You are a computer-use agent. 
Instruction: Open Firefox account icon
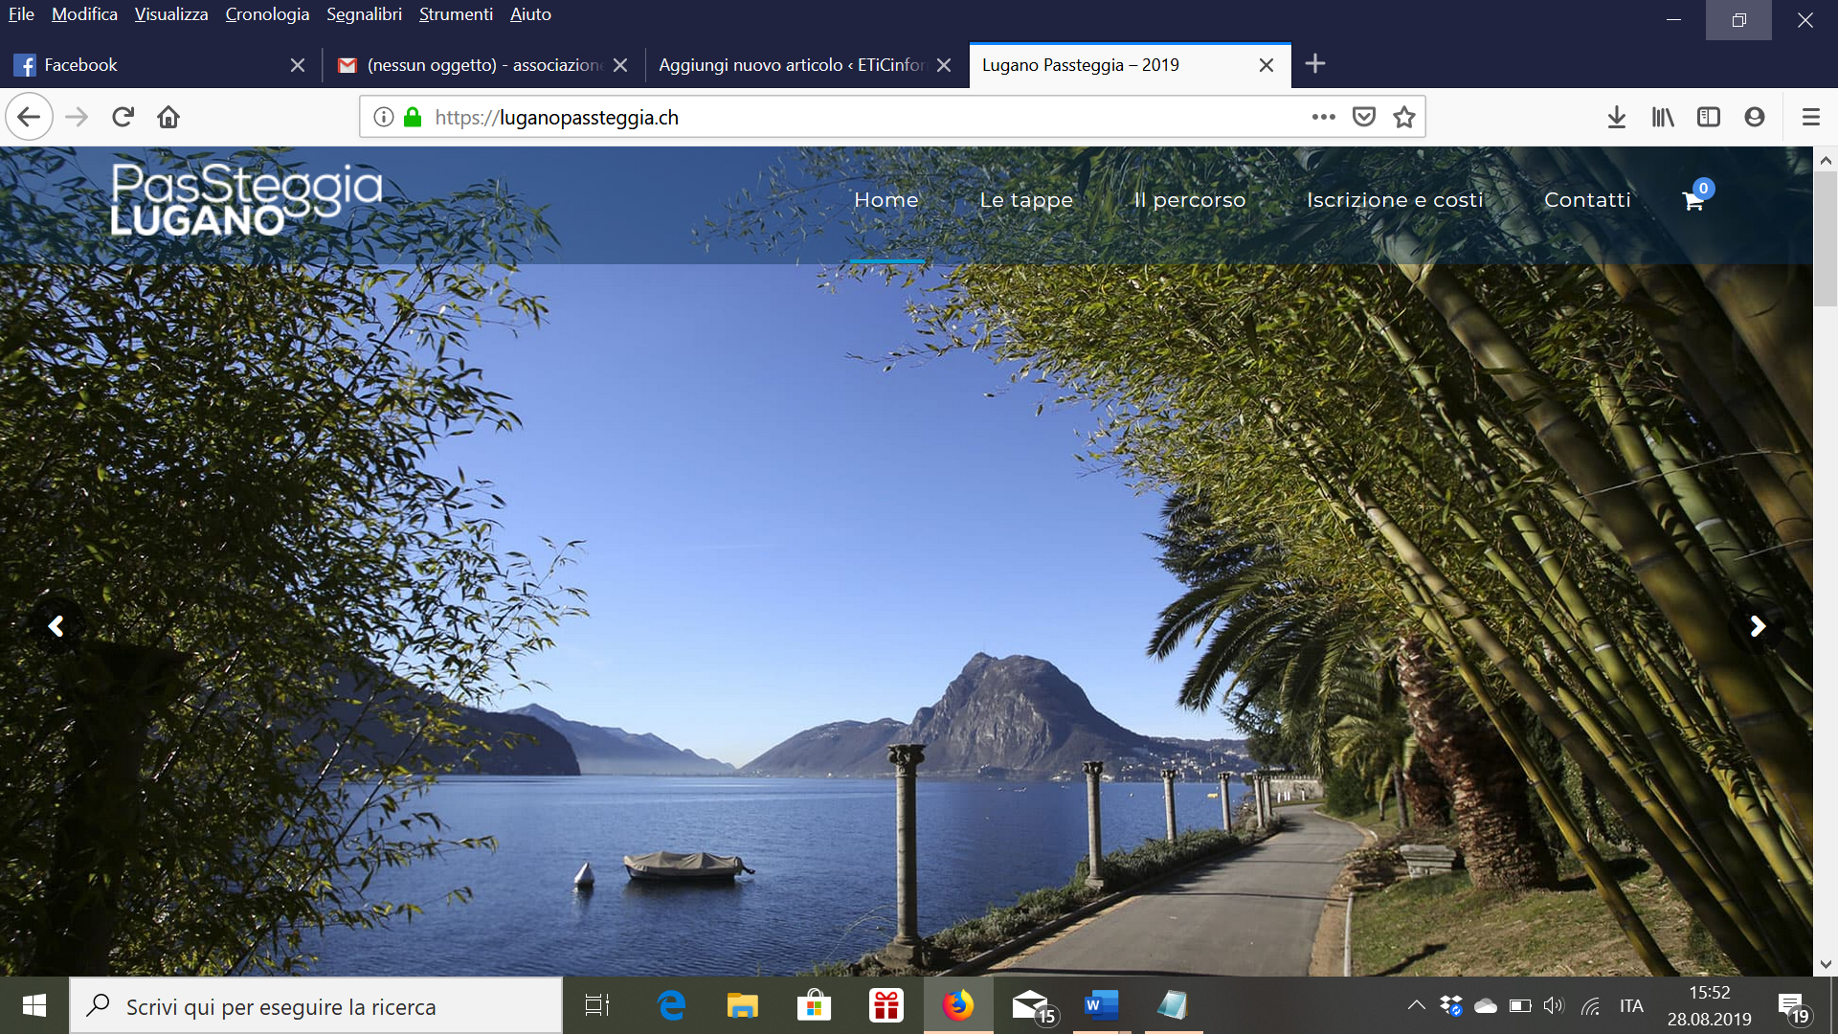coord(1755,117)
